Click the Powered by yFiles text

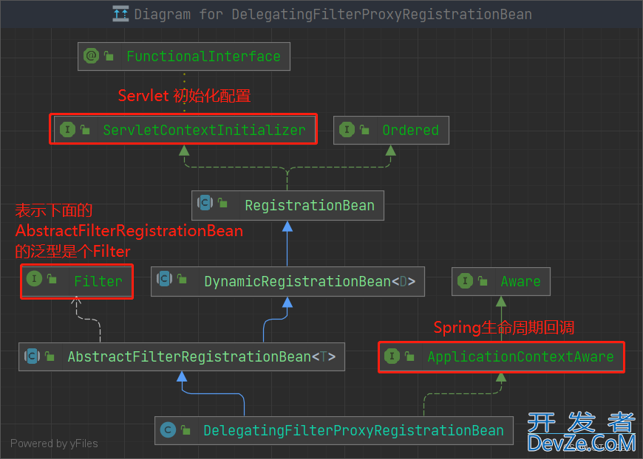pyautogui.click(x=54, y=444)
